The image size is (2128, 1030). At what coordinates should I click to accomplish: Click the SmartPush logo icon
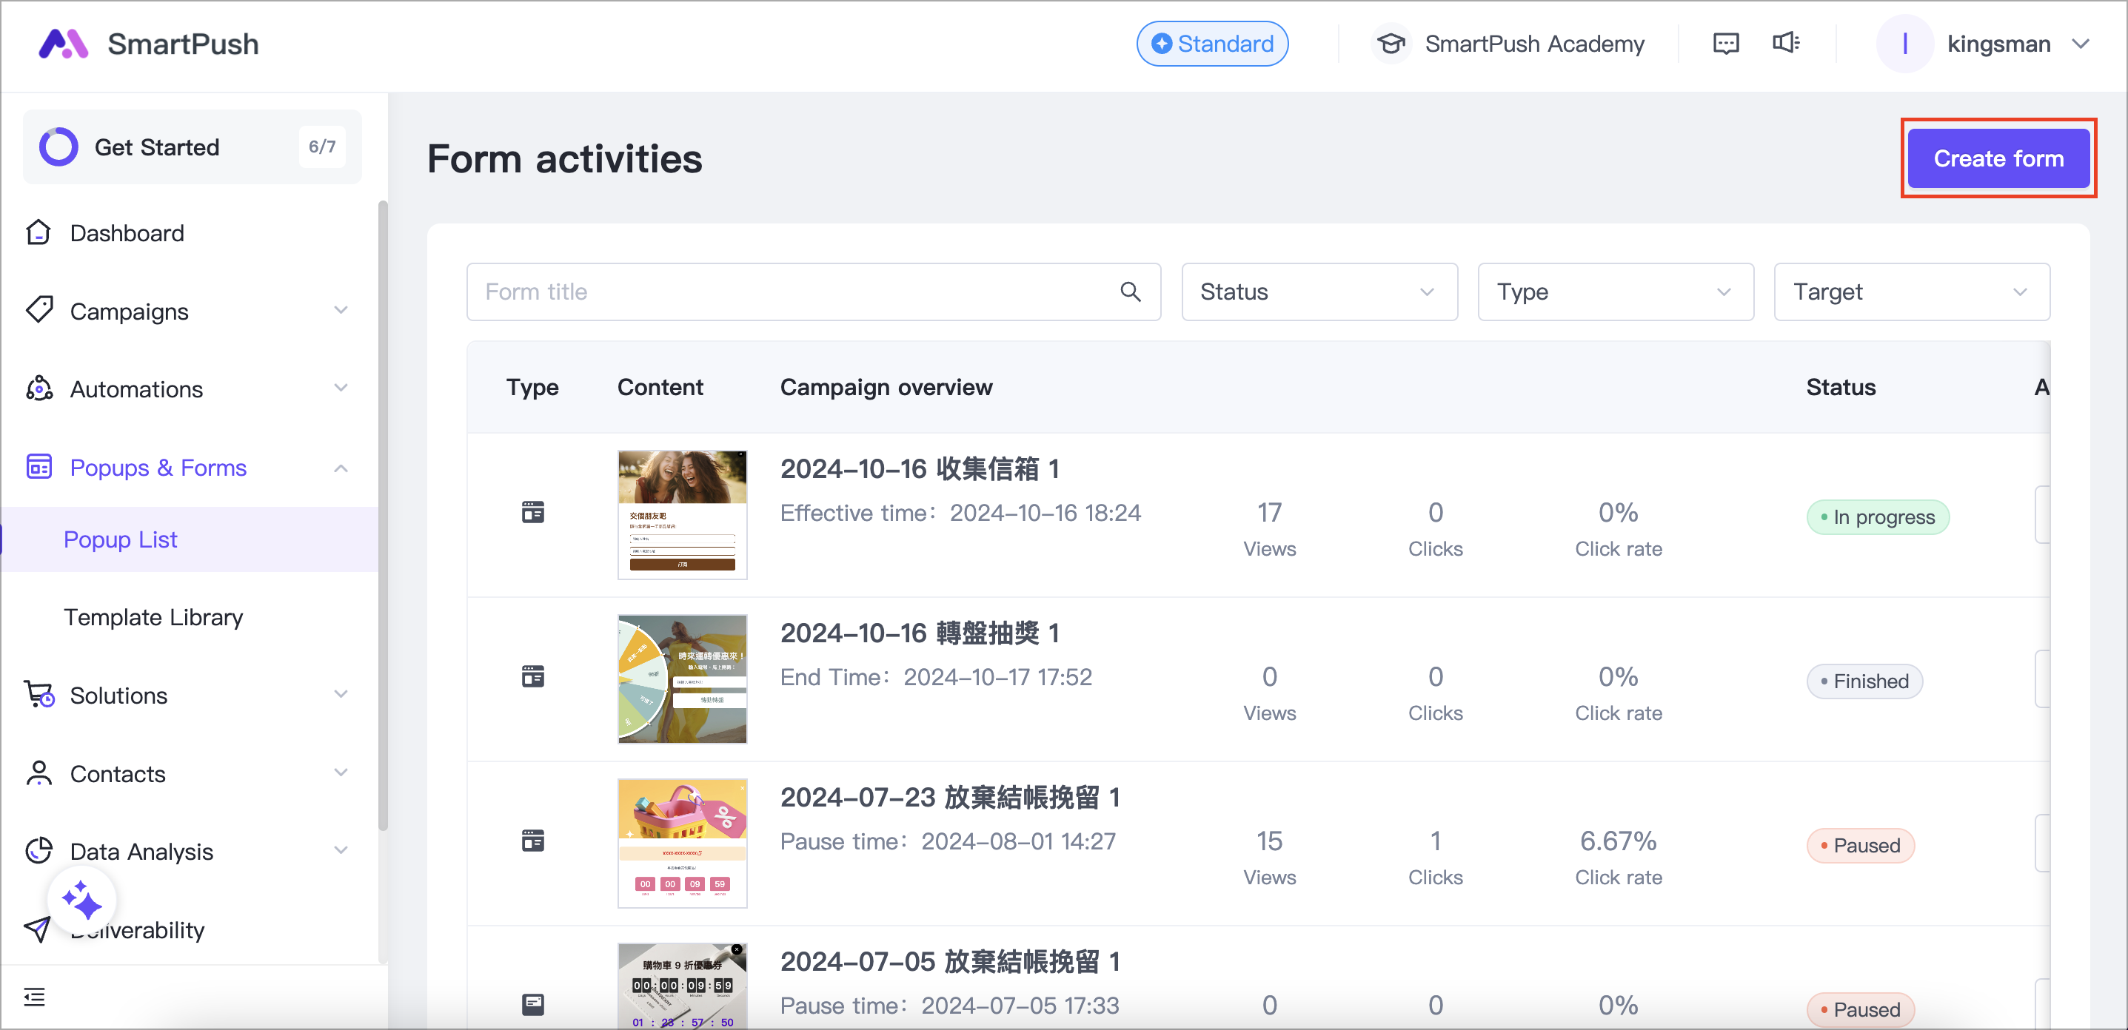(64, 44)
